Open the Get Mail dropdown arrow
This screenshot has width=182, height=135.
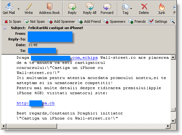click(x=18, y=9)
